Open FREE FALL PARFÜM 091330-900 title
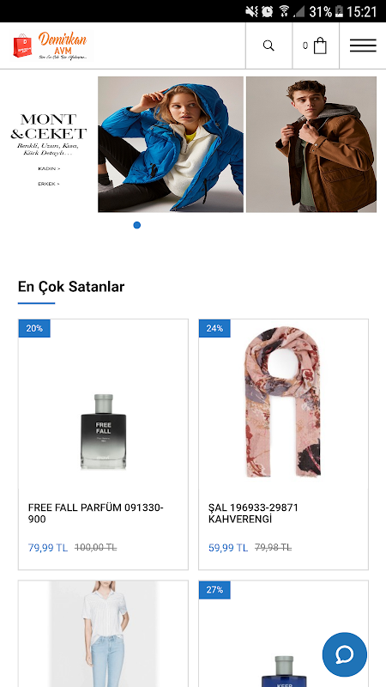This screenshot has height=687, width=386. 96,514
